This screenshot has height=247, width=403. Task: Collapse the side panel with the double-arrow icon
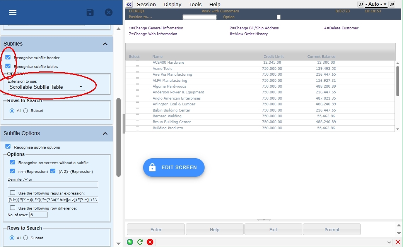129,4
